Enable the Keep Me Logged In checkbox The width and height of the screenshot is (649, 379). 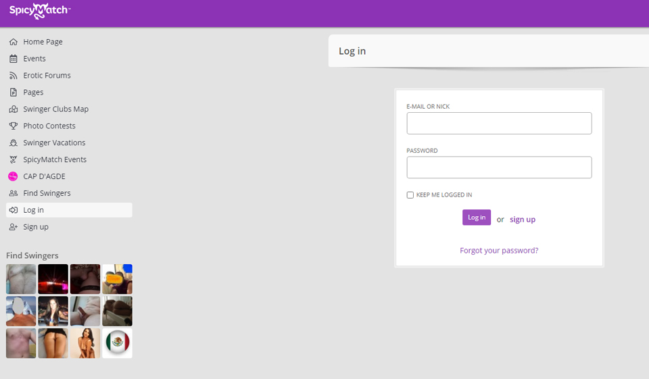coord(410,195)
